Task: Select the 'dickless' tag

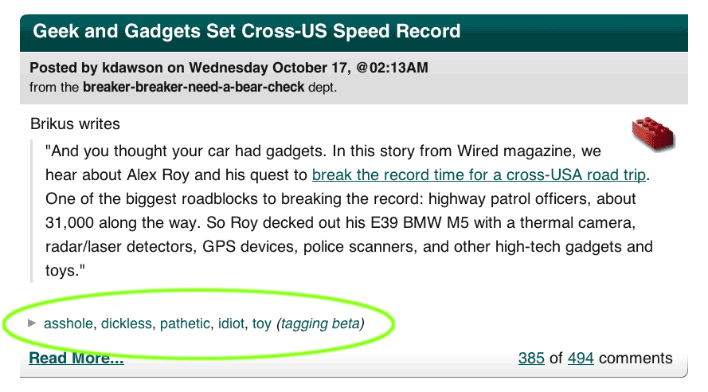Action: [x=127, y=323]
